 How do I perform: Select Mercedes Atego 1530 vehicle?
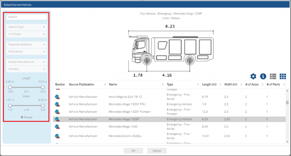point(169,127)
